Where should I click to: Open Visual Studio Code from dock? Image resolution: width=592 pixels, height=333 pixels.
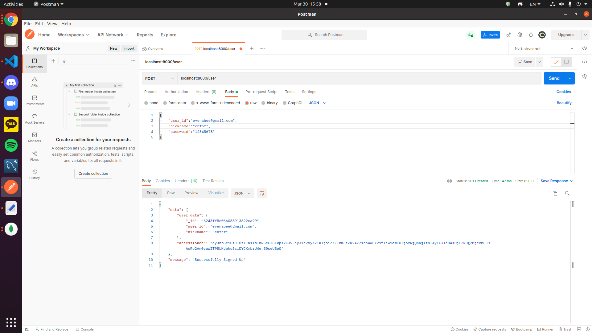[x=11, y=61]
